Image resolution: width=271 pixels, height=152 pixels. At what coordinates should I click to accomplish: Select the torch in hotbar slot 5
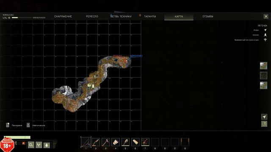(x=125, y=142)
